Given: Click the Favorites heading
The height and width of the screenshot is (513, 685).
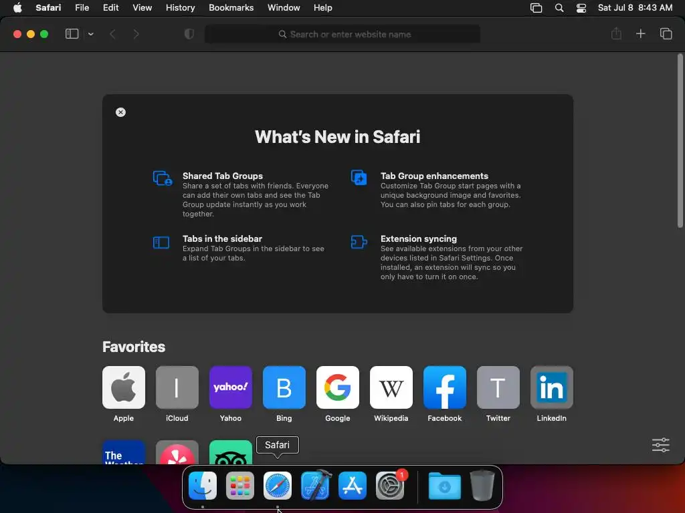Looking at the screenshot, I should (x=134, y=347).
